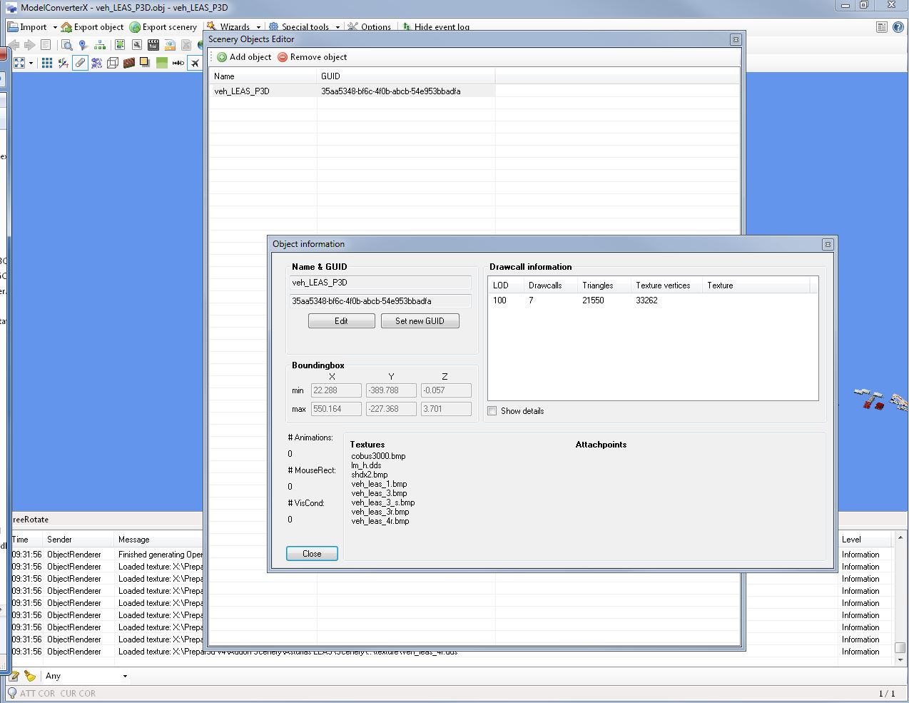Image resolution: width=909 pixels, height=703 pixels.
Task: Click the placemark pin toolbar icon
Action: (82, 44)
